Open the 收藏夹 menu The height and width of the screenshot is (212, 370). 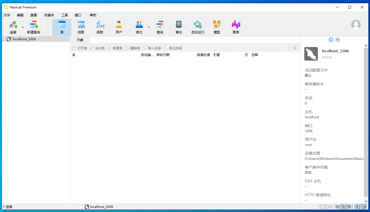[x=49, y=15]
